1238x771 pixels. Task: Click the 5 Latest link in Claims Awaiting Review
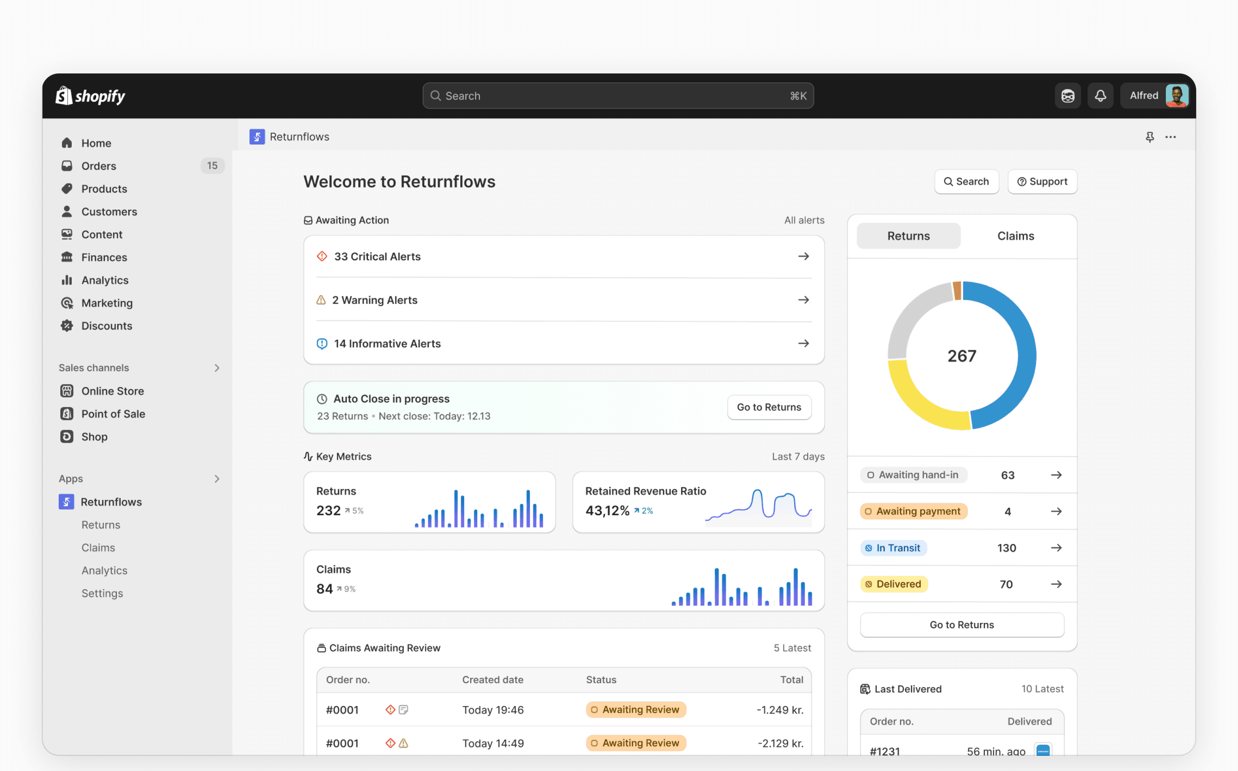(792, 648)
